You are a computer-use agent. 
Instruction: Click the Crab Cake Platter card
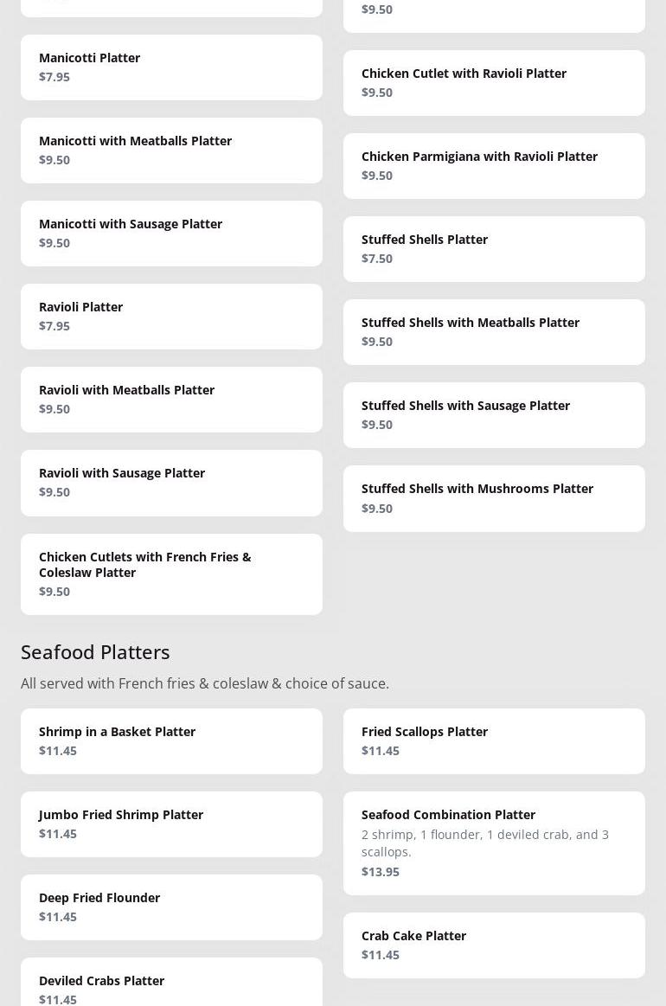coord(494,945)
